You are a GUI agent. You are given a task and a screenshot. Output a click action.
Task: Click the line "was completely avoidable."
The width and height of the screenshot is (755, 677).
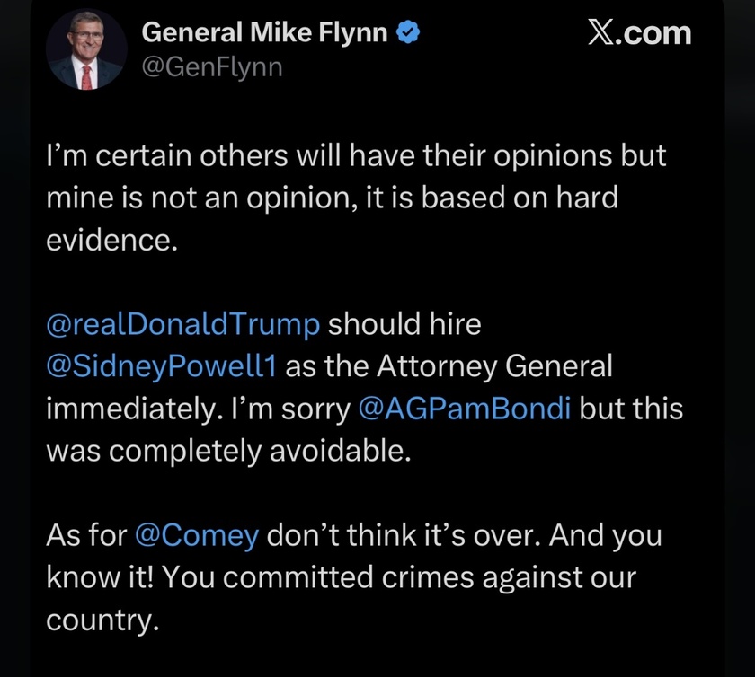pyautogui.click(x=227, y=451)
